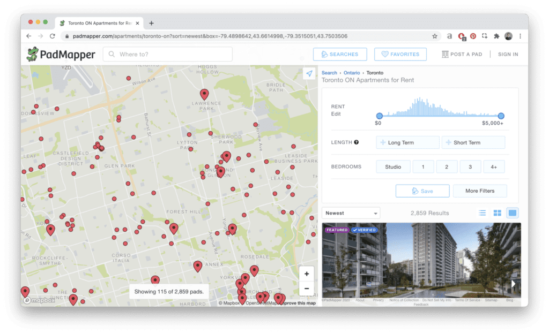Toggle the Long Term length filter

click(407, 142)
